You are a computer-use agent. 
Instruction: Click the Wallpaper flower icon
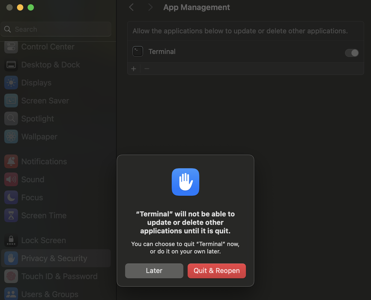point(11,137)
